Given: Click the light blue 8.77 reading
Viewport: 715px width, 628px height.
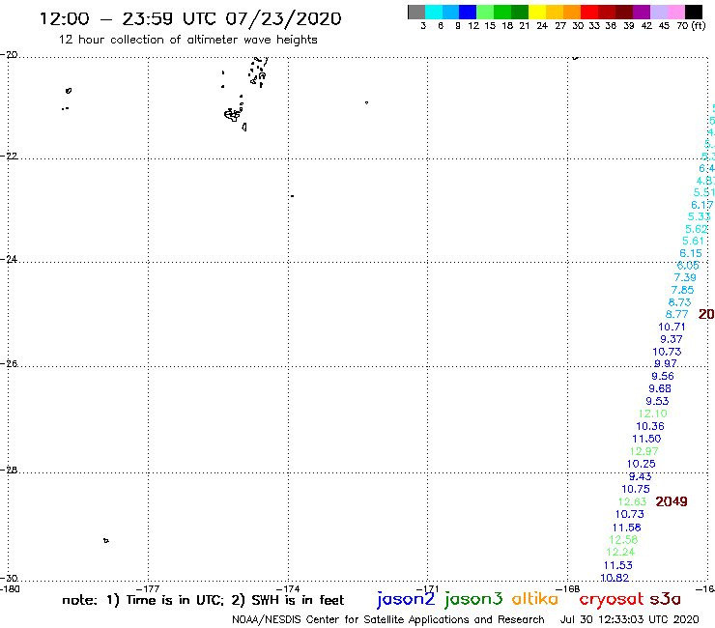Looking at the screenshot, I should (x=676, y=314).
